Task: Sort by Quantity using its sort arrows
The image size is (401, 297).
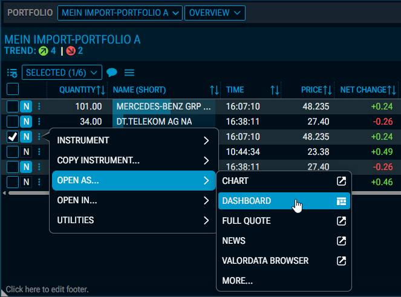Action: (101, 90)
